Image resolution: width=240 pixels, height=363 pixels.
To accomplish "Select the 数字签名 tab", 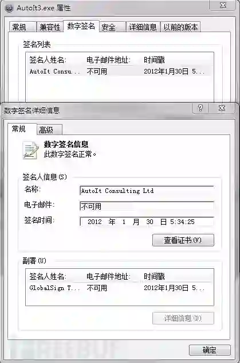I will coord(81,26).
